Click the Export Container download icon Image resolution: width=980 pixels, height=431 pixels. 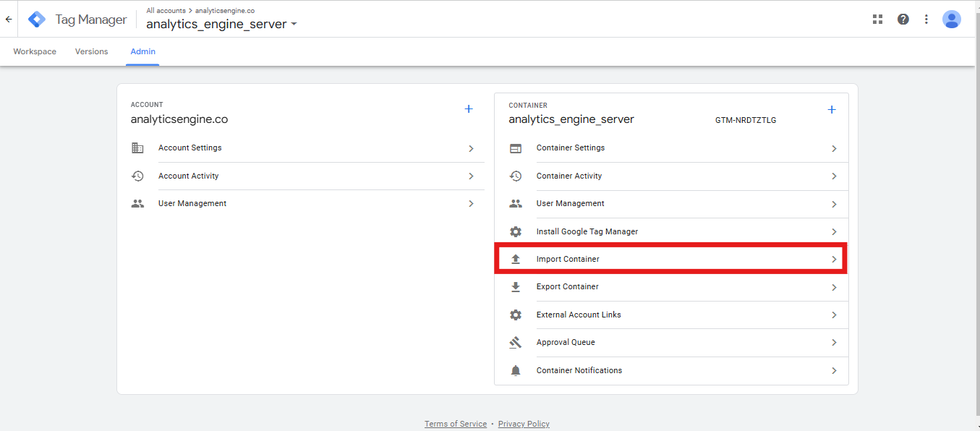[x=516, y=287]
